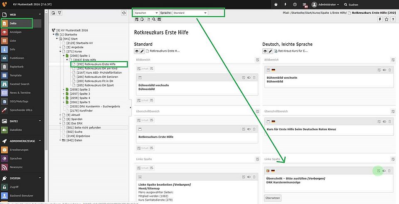Click the pencil icon under Standard heading
399x204 pixels.
click(x=142, y=51)
